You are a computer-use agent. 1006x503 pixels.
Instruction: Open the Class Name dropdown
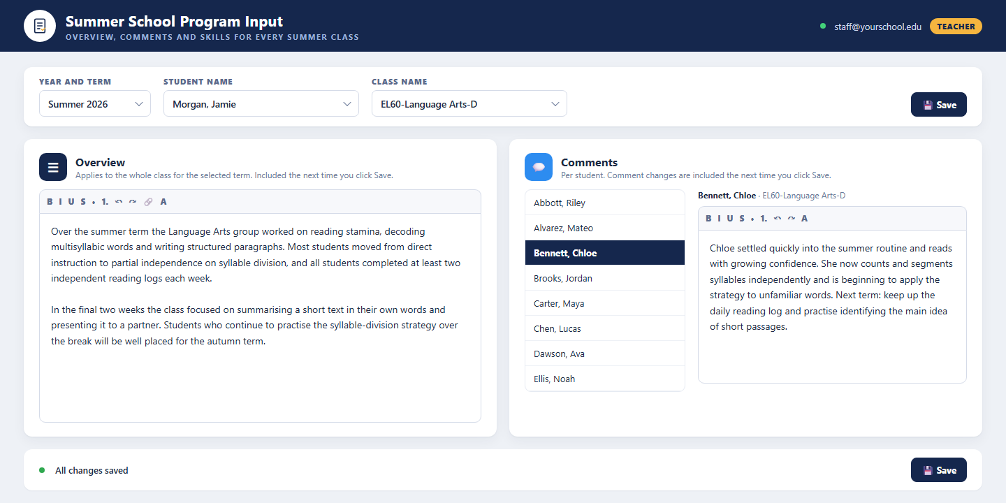[469, 103]
